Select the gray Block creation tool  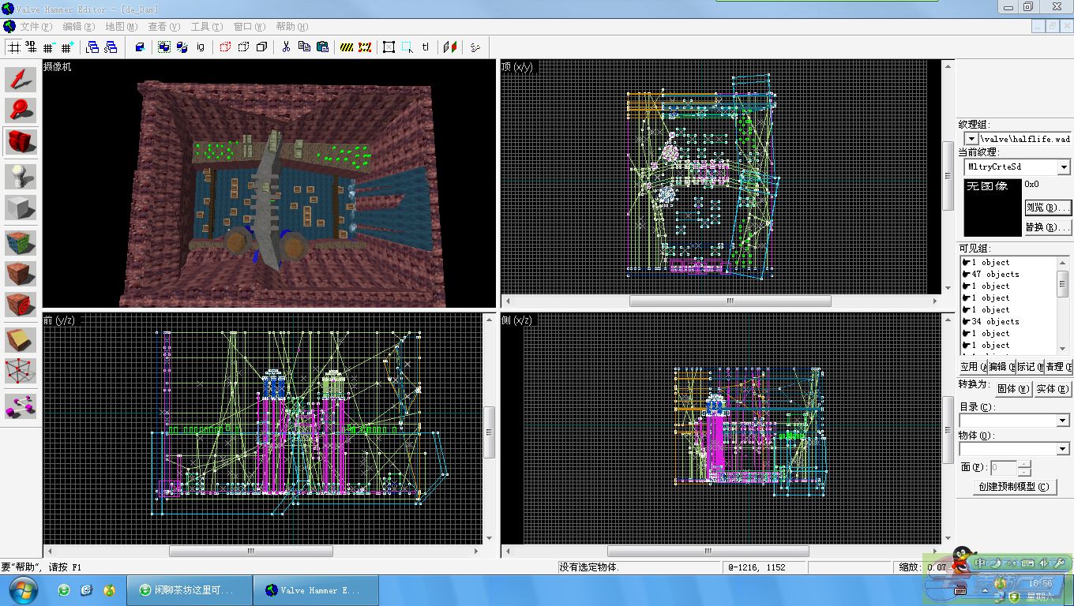pos(21,208)
